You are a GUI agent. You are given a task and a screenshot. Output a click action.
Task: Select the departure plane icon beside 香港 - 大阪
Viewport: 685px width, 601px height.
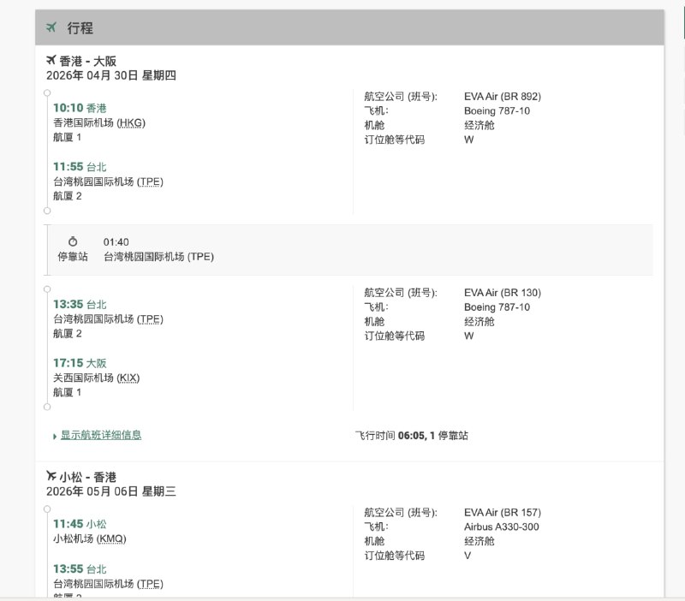(51, 60)
